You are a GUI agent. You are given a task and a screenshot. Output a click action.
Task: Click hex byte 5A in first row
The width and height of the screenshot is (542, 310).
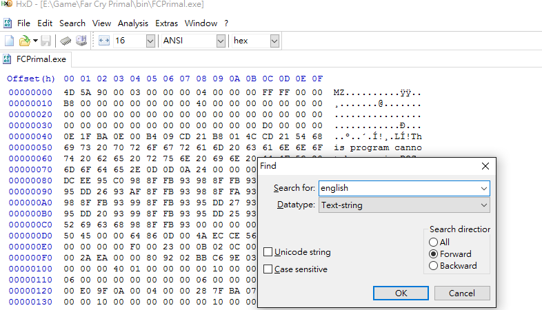pyautogui.click(x=86, y=92)
